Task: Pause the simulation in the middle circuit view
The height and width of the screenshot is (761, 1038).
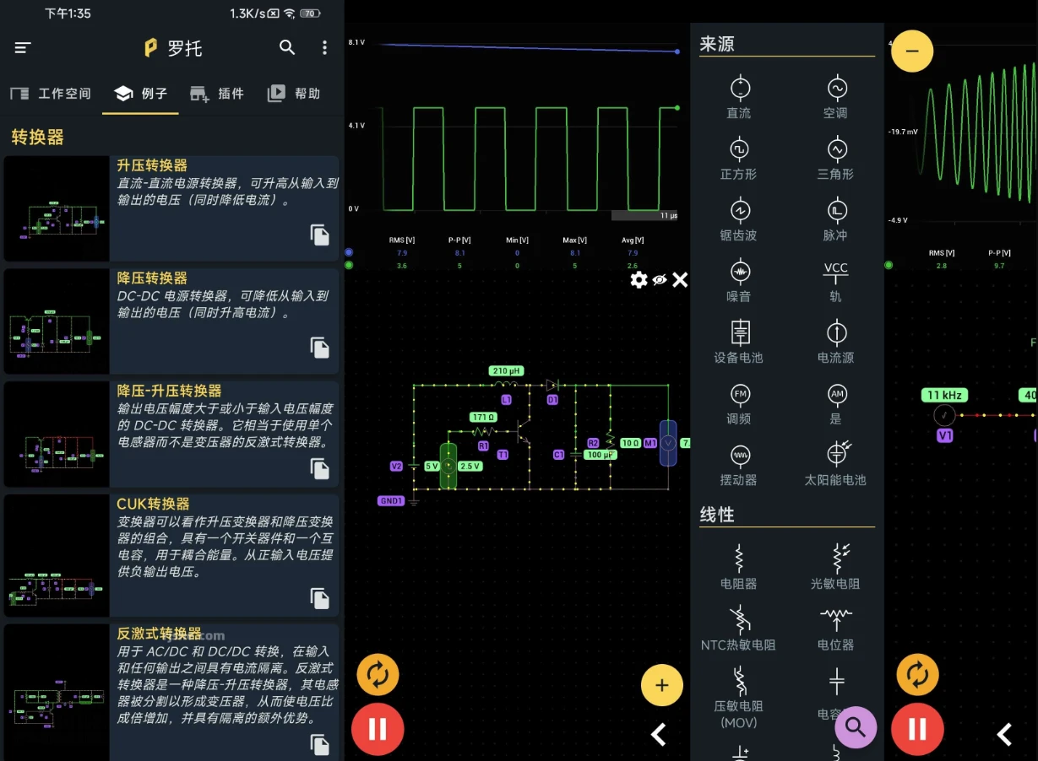Action: [x=378, y=729]
